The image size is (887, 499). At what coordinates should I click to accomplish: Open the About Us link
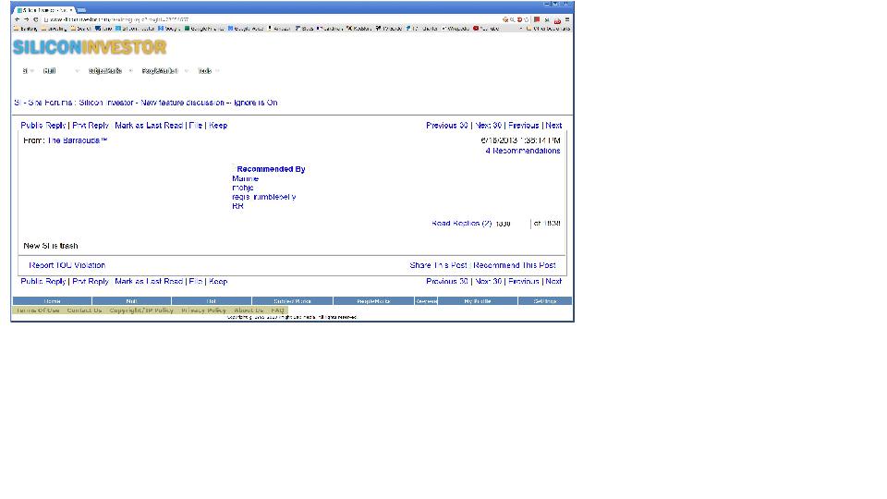pyautogui.click(x=249, y=310)
